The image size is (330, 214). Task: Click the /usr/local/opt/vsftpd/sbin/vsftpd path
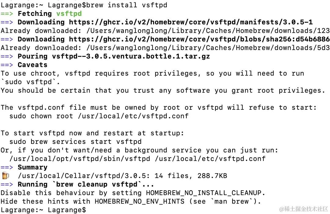point(80,159)
